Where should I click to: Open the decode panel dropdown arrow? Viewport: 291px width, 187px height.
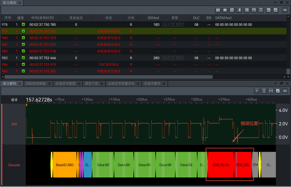(x=275, y=83)
